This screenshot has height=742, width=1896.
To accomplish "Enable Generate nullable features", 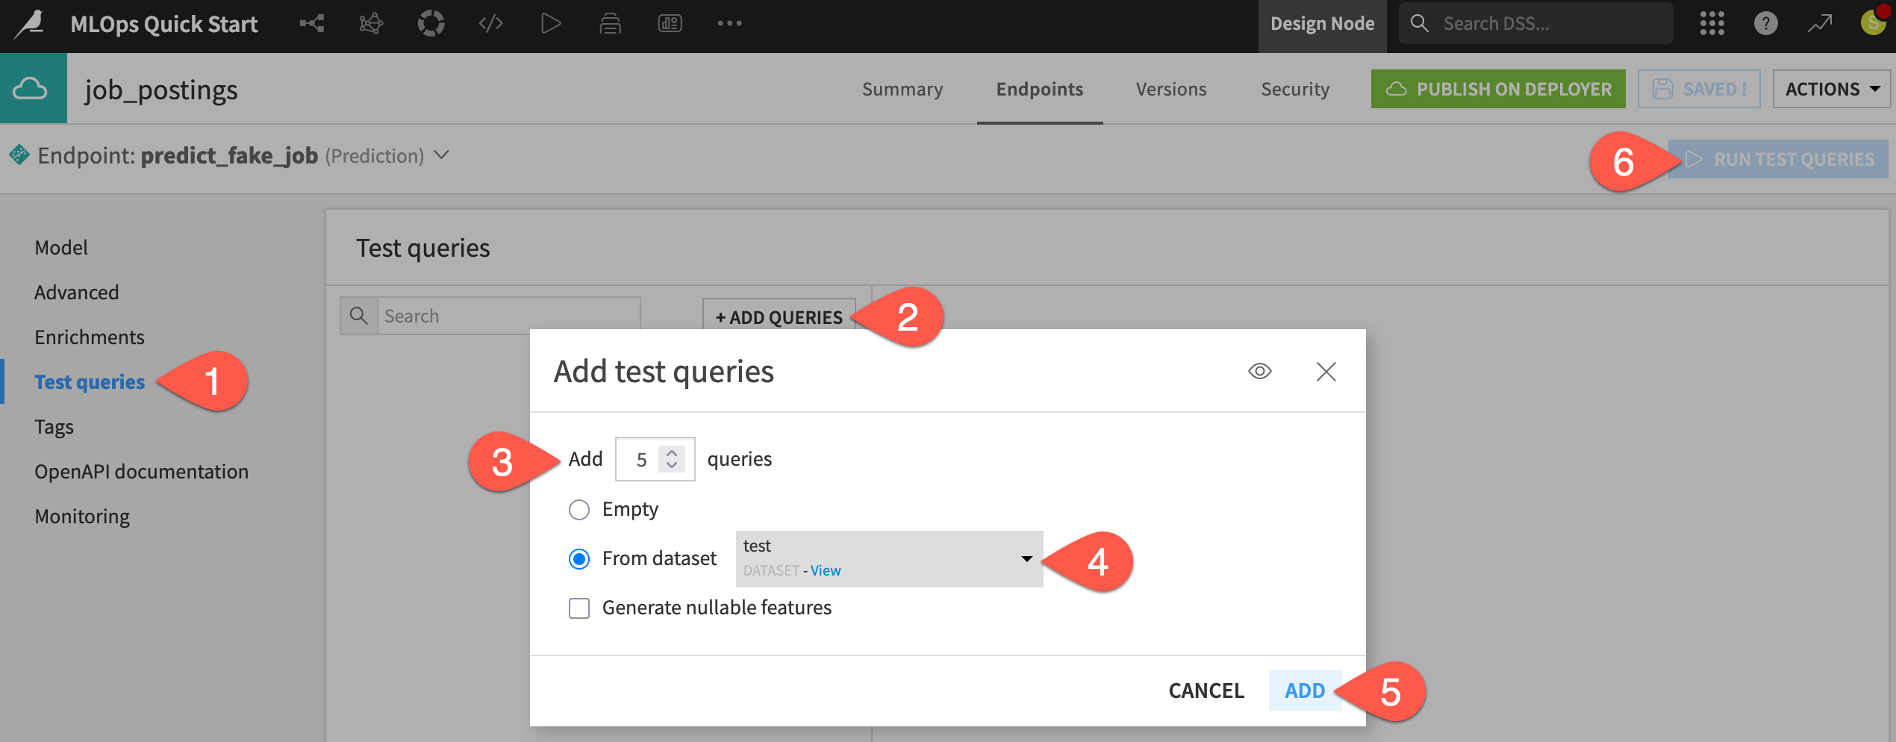I will point(579,608).
